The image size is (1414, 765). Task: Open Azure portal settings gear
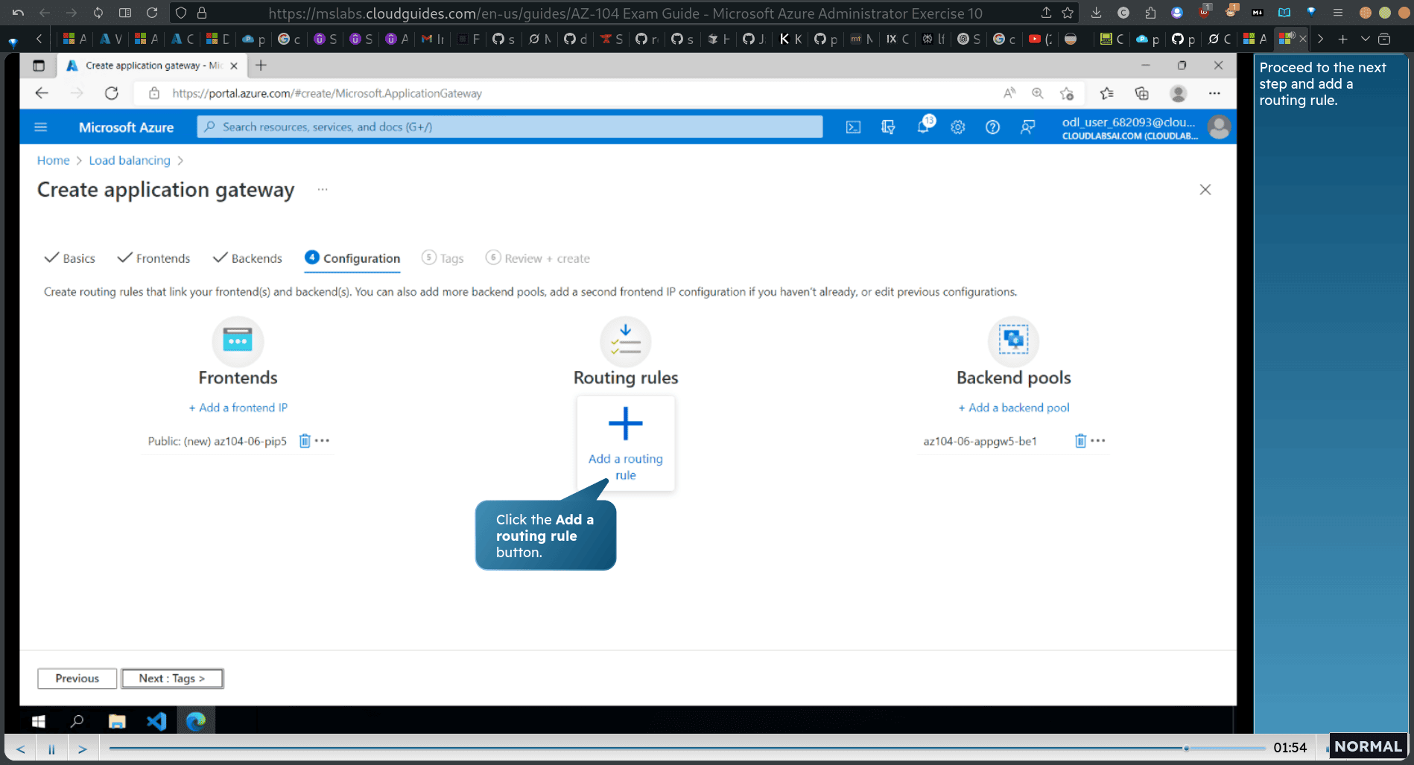[x=958, y=127]
